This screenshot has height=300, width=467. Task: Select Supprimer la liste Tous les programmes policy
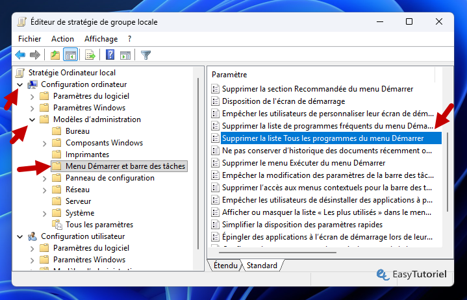click(331, 138)
